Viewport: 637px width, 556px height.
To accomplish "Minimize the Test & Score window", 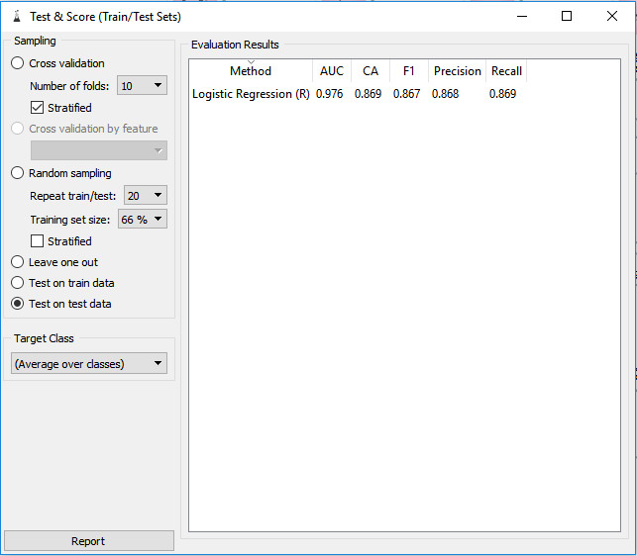I will (522, 16).
